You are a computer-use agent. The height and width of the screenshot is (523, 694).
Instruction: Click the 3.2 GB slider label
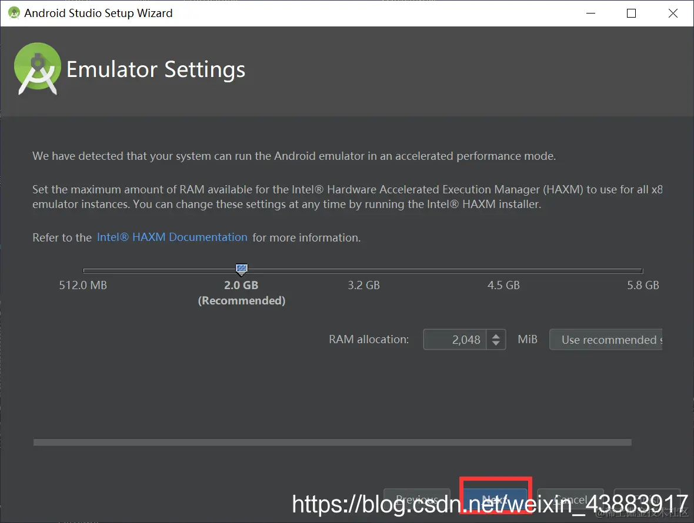pyautogui.click(x=364, y=285)
